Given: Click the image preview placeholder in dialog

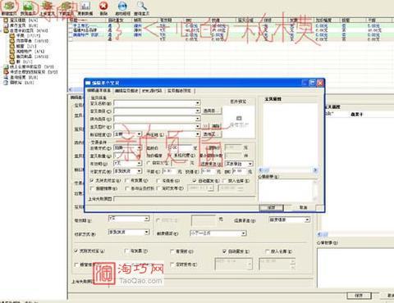Looking at the screenshot, I should pos(239,122).
